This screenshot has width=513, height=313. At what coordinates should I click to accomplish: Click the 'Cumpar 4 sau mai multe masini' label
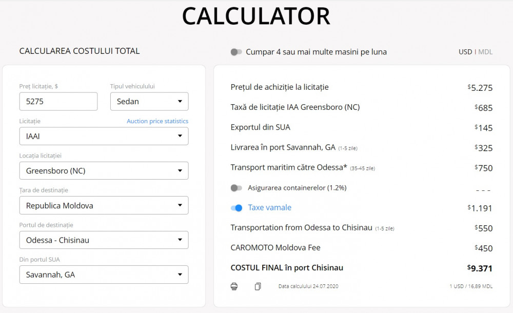coord(316,52)
